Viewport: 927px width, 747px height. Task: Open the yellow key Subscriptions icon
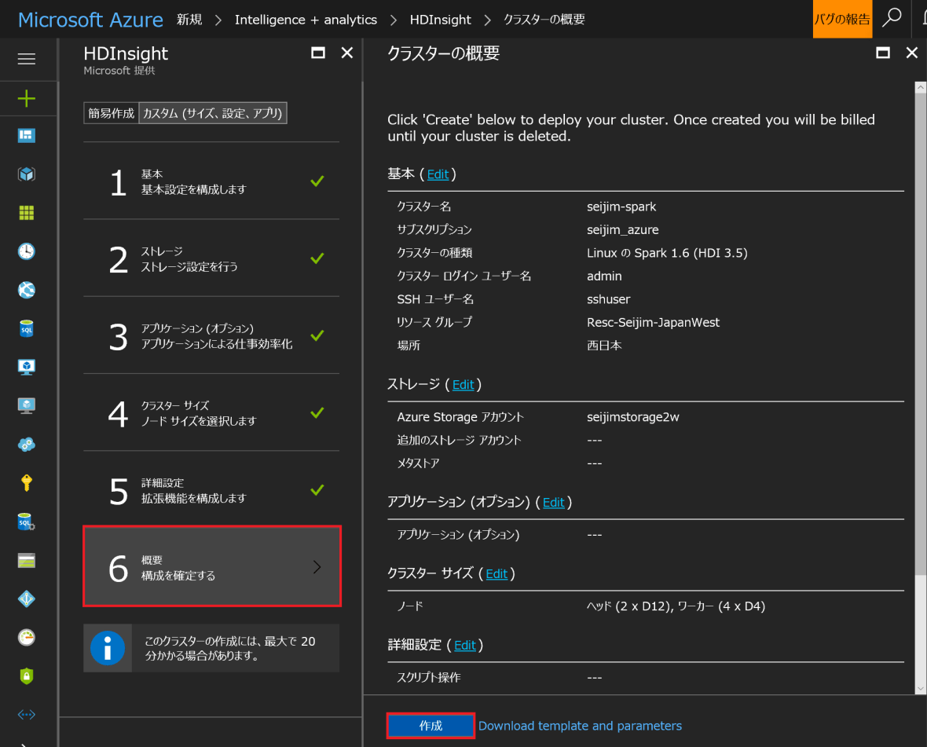[x=27, y=483]
